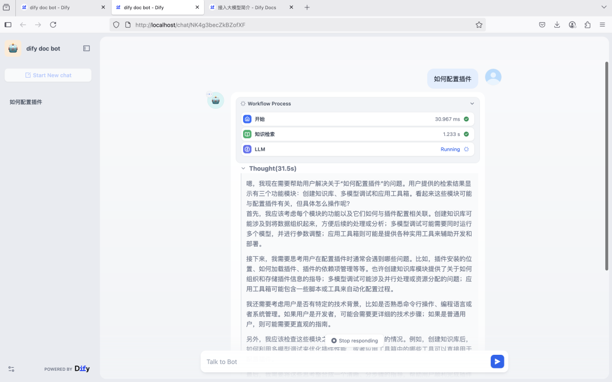Click the user avatar by the question
This screenshot has height=382, width=612.
click(x=492, y=76)
